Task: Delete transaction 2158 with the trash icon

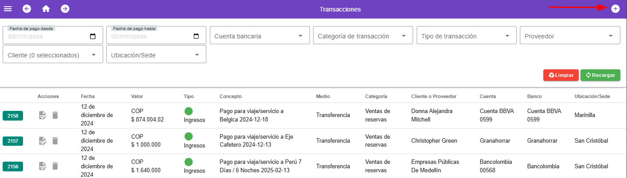Action: (x=55, y=115)
